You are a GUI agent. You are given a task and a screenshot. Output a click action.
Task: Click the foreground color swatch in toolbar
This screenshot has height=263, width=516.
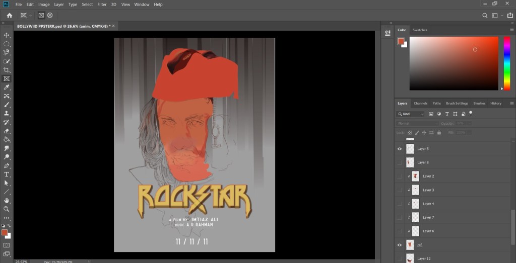coord(5,233)
